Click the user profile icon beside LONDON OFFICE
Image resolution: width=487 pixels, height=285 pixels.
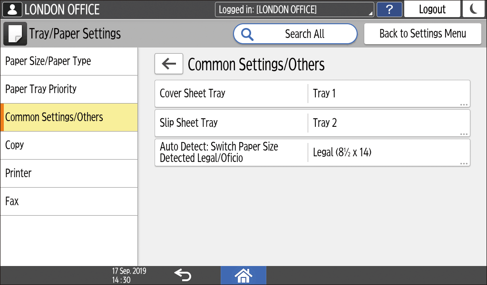click(12, 9)
